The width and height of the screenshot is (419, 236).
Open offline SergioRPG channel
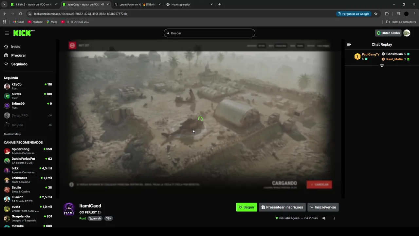28,115
